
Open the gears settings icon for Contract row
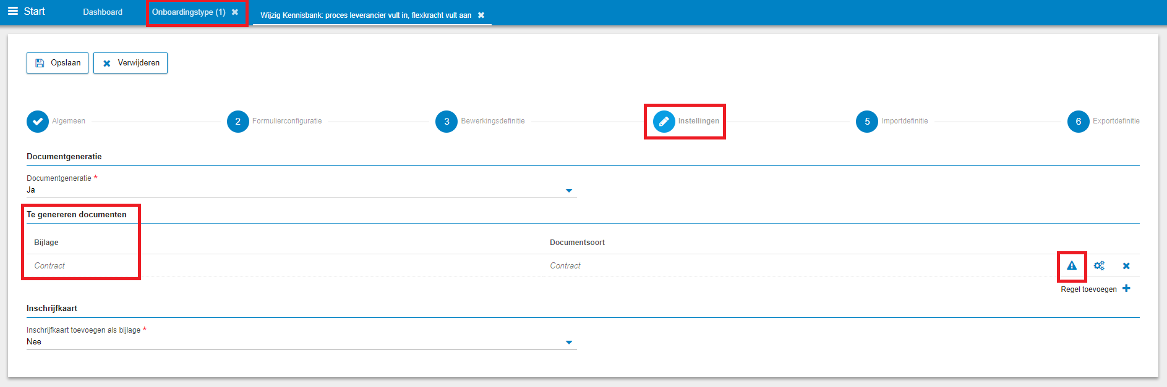point(1098,266)
